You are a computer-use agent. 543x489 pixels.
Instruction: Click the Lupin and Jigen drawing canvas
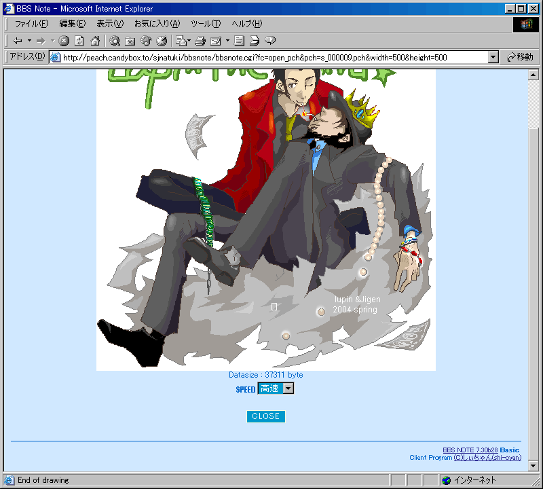click(x=266, y=220)
